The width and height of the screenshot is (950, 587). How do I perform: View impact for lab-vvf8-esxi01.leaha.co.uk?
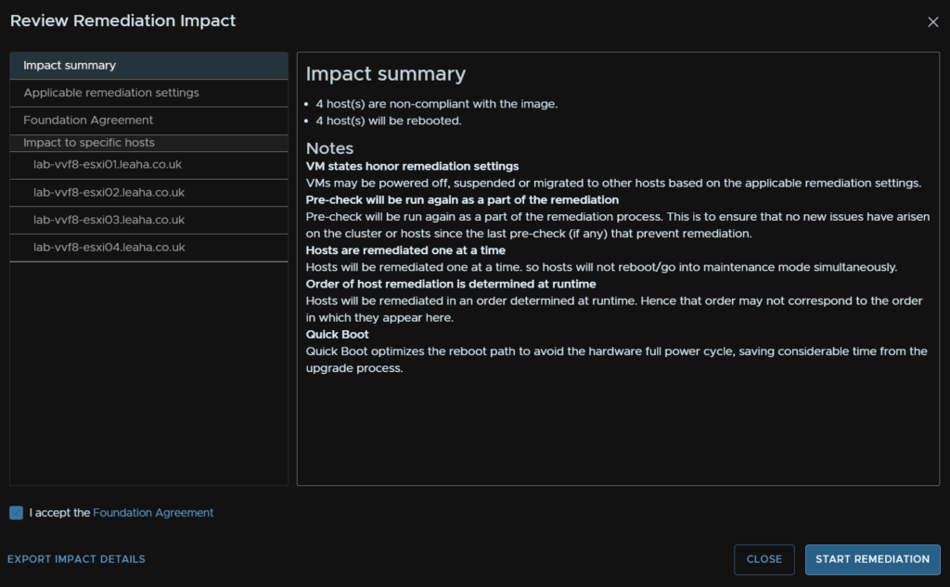pyautogui.click(x=148, y=165)
